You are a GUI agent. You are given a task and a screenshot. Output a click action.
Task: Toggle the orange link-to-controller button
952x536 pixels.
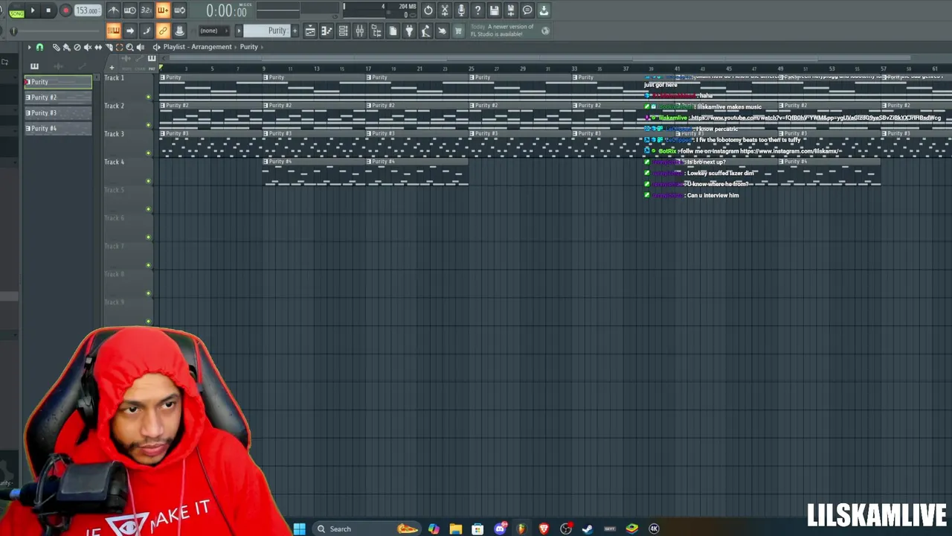tap(163, 31)
